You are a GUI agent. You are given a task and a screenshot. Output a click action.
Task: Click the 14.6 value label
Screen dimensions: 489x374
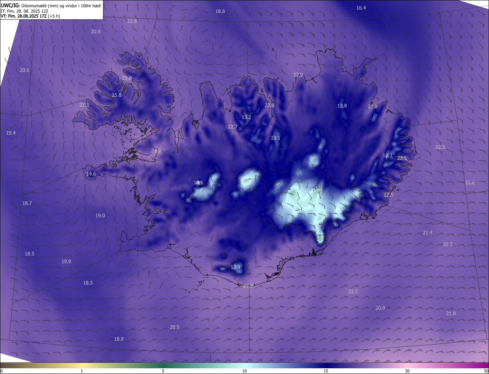(91, 174)
